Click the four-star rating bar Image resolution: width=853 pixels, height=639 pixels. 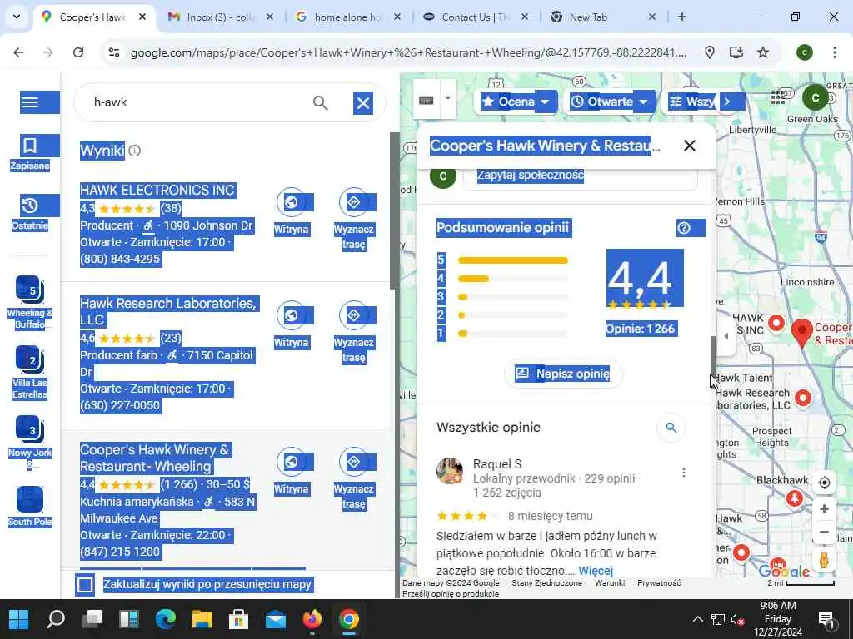coord(513,279)
